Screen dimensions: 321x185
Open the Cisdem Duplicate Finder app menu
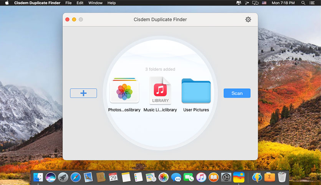[x=37, y=3]
